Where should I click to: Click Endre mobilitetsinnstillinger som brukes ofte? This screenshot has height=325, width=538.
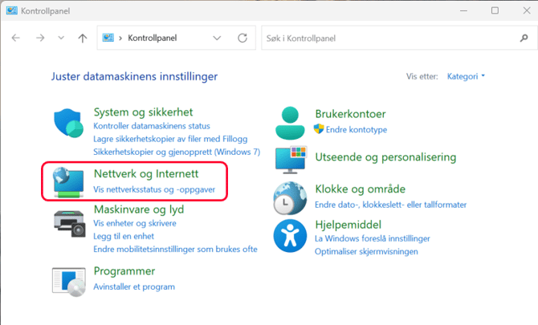click(175, 250)
